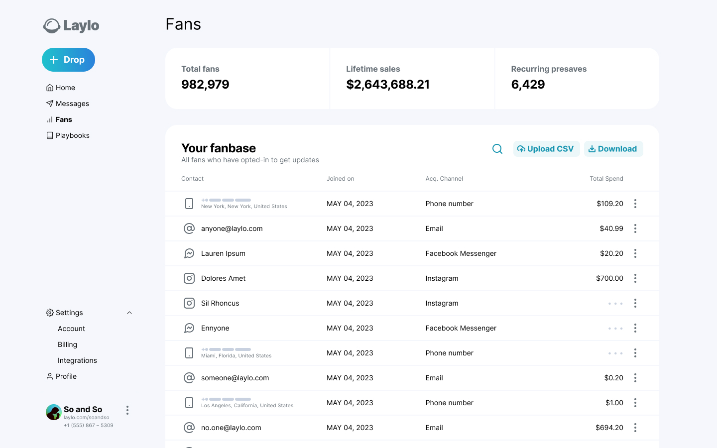Click the Download button
Screen dimensions: 717x448
pyautogui.click(x=613, y=149)
